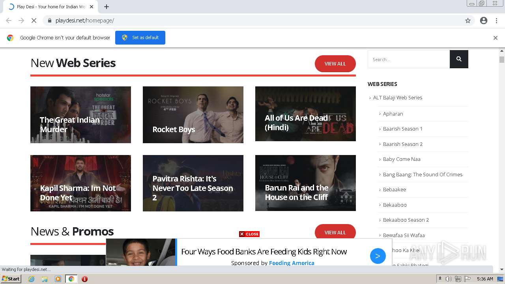505x284 pixels.
Task: Open the Bebaakee link
Action: (395, 189)
